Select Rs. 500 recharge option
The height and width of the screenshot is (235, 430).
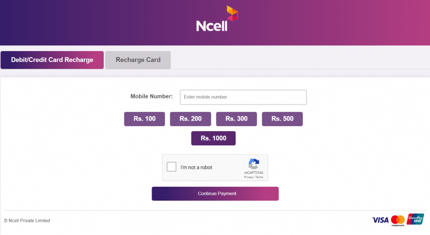(x=282, y=119)
